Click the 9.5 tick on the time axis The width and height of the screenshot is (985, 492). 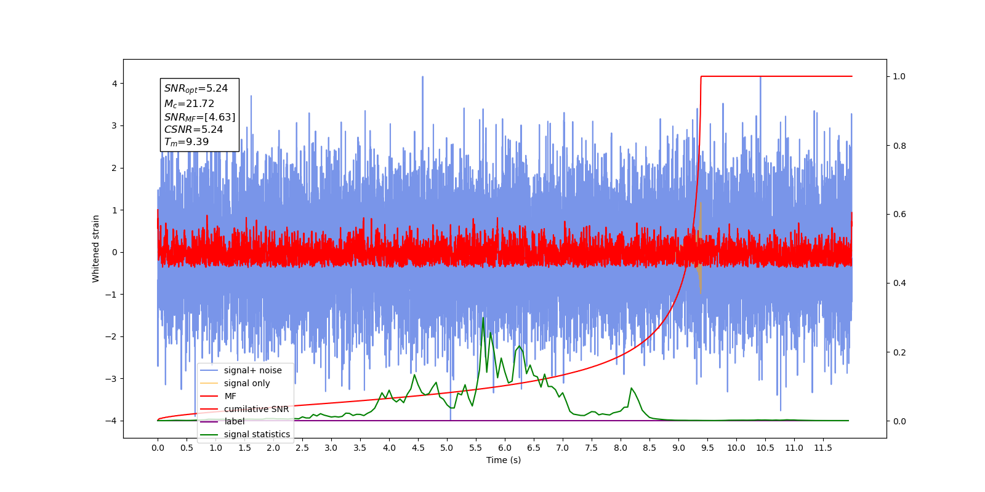pos(707,448)
